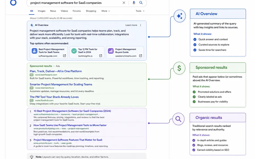Viewport: 255px width, 159px height.
Task: Open external link icon for saasbenchmarks.com card
Action: pyautogui.click(x=141, y=56)
